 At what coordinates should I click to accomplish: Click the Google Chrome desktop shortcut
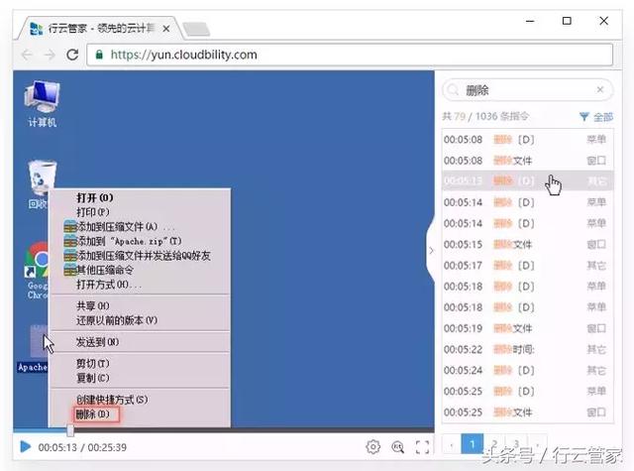37,271
